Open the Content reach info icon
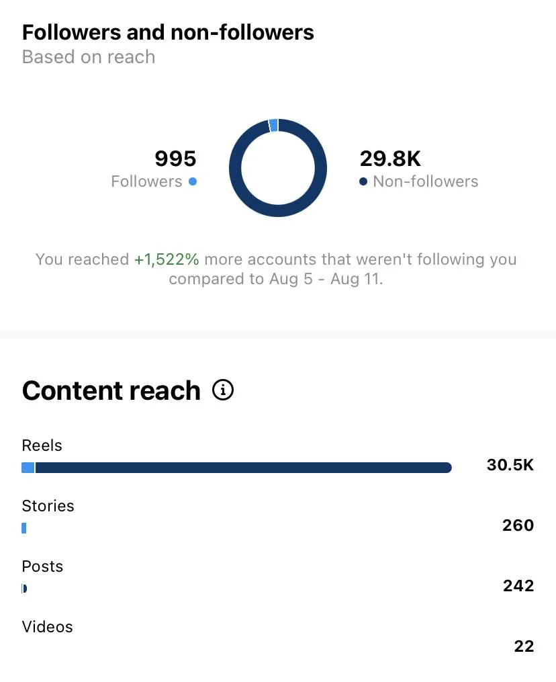The width and height of the screenshot is (556, 682). tap(223, 390)
